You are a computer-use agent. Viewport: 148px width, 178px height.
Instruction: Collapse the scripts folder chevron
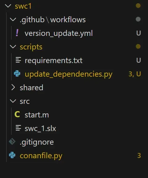pos(13,47)
